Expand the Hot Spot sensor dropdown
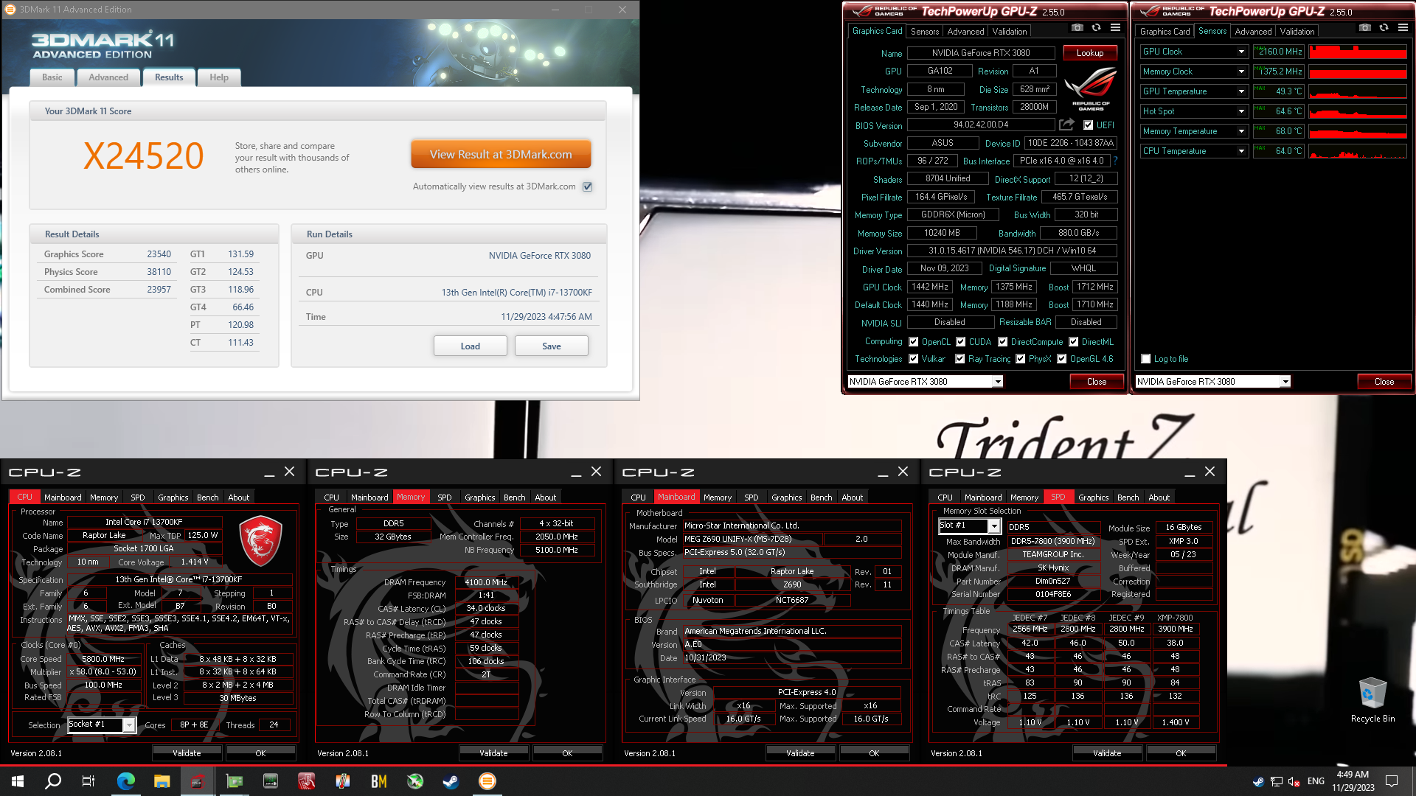 (1241, 111)
